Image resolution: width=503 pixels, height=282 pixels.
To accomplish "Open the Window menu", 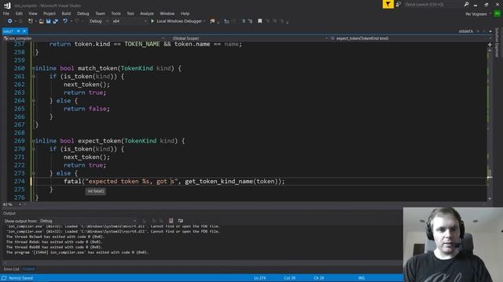I will (x=167, y=13).
